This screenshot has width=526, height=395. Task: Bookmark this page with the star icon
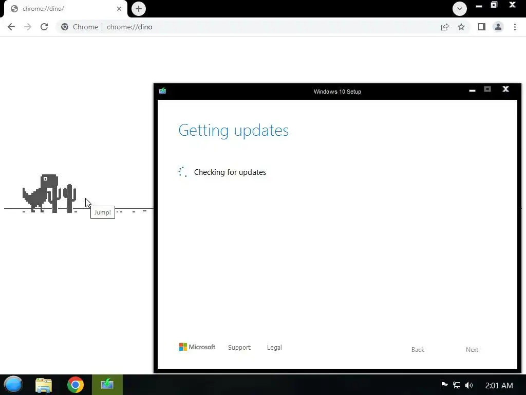pyautogui.click(x=461, y=27)
